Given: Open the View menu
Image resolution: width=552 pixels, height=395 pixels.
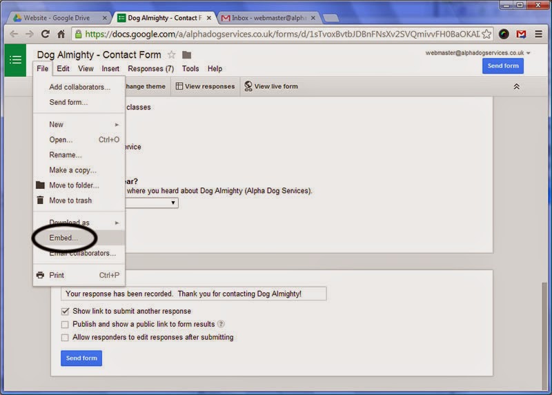Looking at the screenshot, I should point(86,68).
